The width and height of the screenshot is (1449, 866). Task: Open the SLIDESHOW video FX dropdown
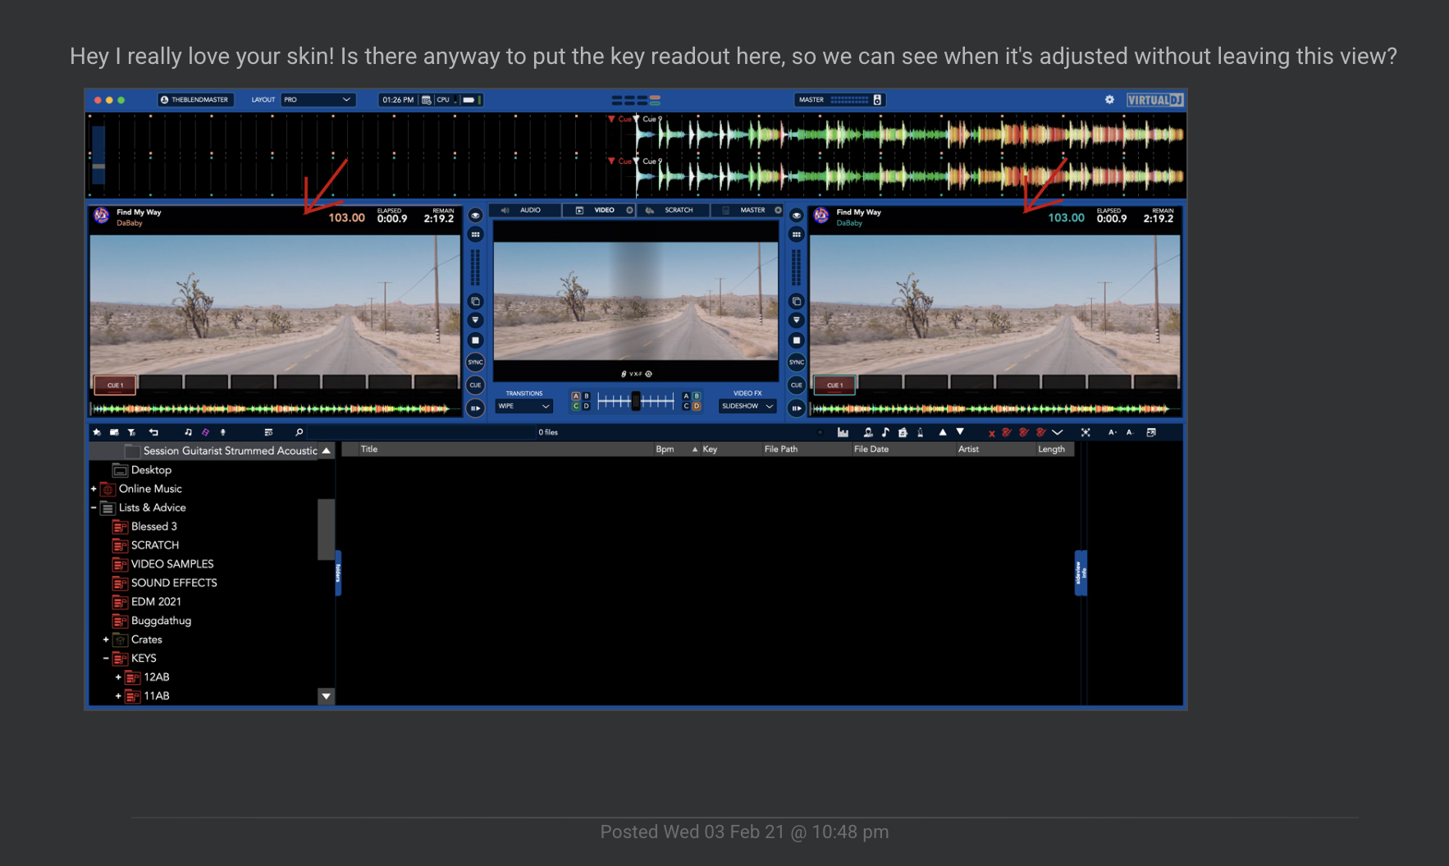(x=747, y=406)
